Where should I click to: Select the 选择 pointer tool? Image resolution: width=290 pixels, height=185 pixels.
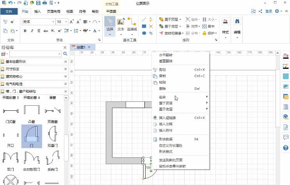(110, 24)
